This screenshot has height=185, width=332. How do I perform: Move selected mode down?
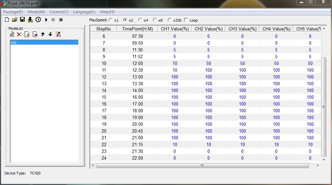tap(50, 34)
